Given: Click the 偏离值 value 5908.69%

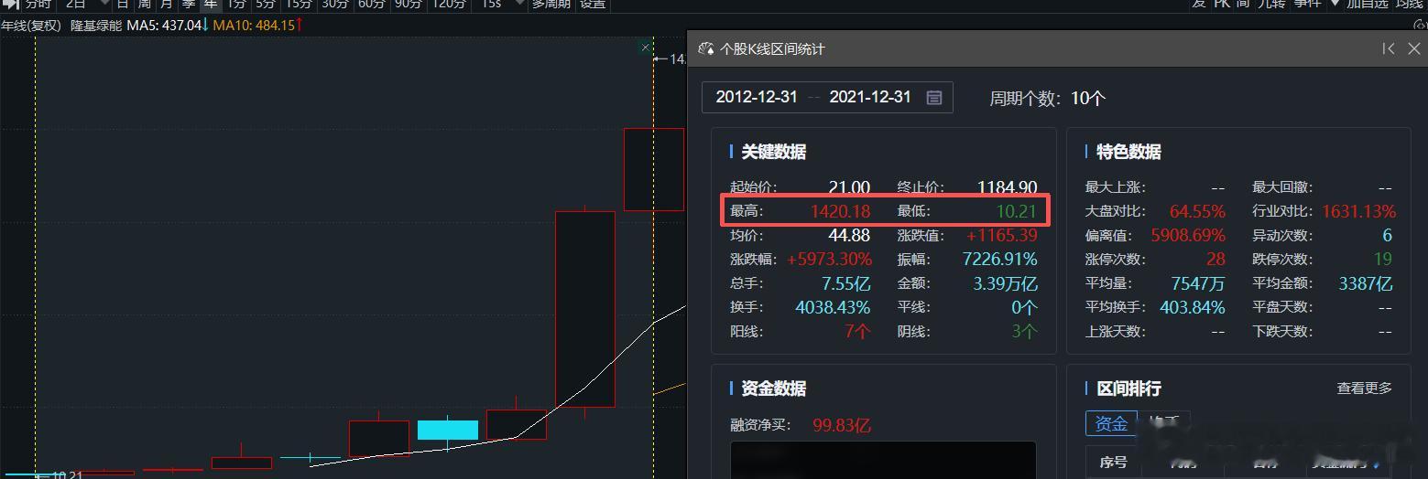Looking at the screenshot, I should click(1188, 236).
